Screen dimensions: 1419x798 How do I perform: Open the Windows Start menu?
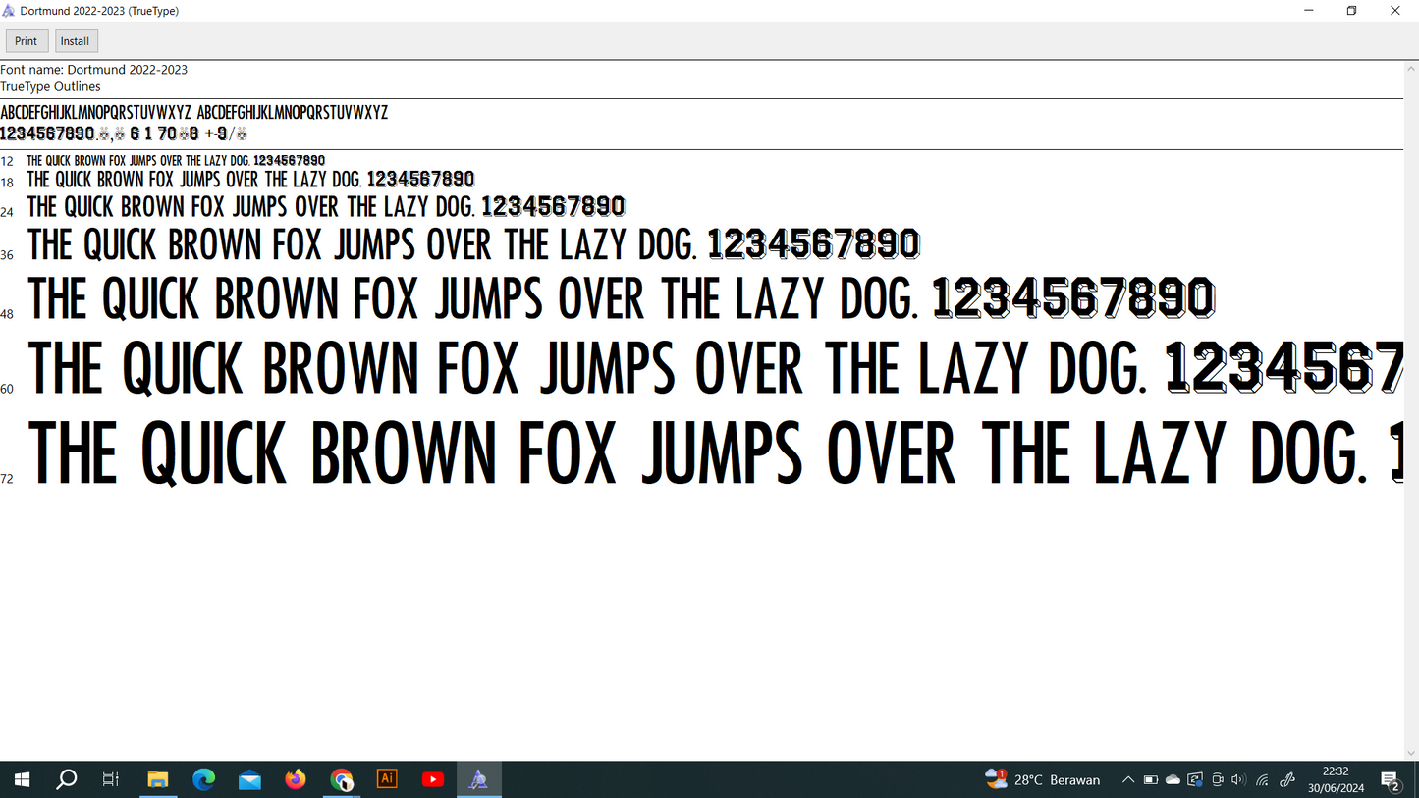point(21,779)
